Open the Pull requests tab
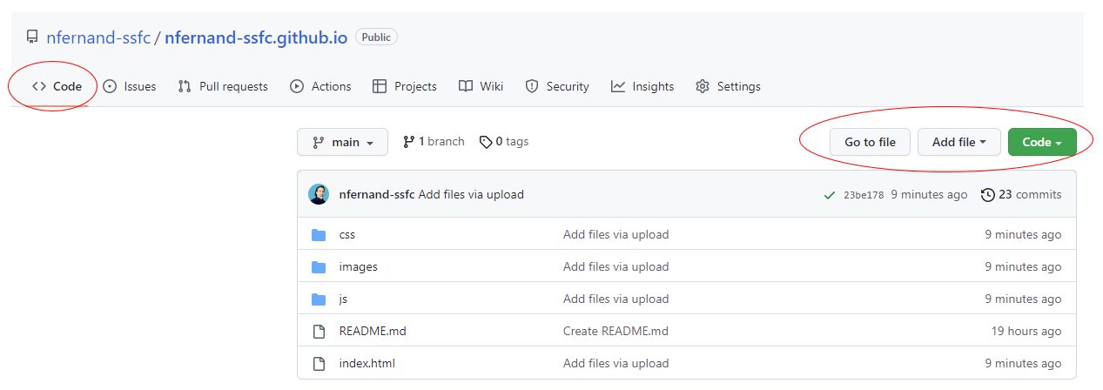1103x390 pixels. (x=223, y=86)
